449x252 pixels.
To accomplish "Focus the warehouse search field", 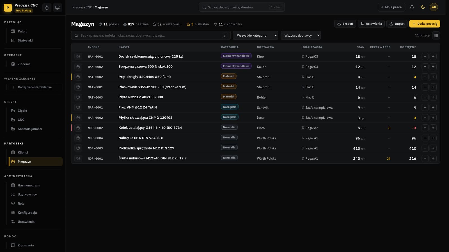I will tap(151, 36).
